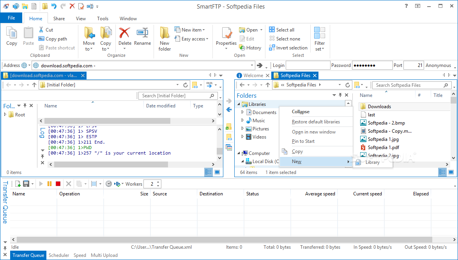Screen dimensions: 458x260
Task: Click Select all in ribbon
Action: pos(282,30)
